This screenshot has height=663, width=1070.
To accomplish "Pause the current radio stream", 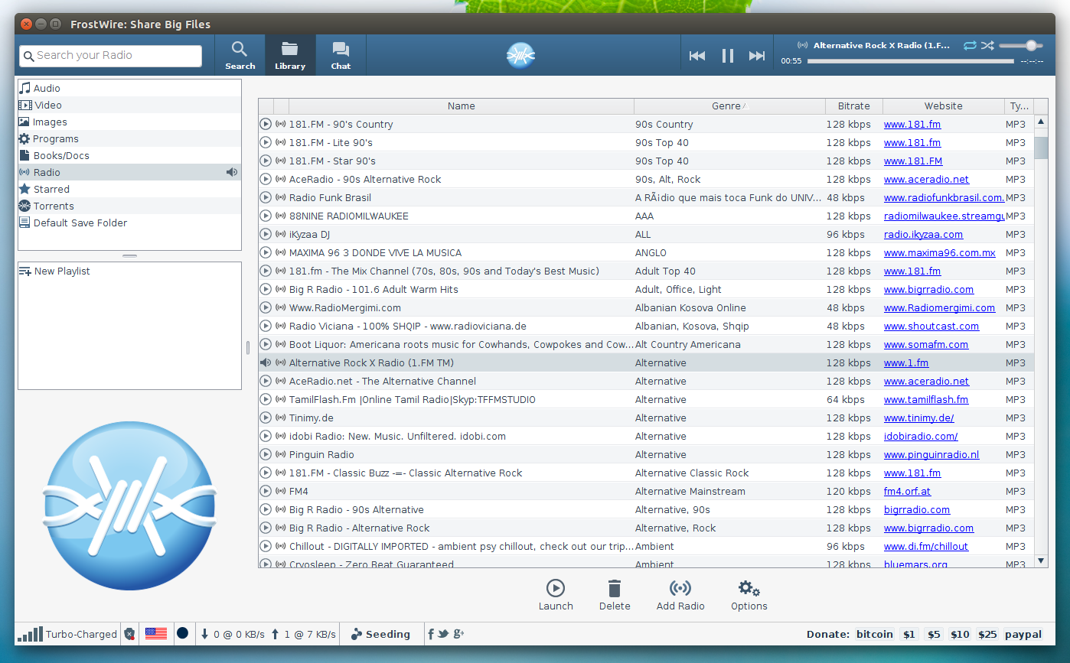I will coord(727,56).
